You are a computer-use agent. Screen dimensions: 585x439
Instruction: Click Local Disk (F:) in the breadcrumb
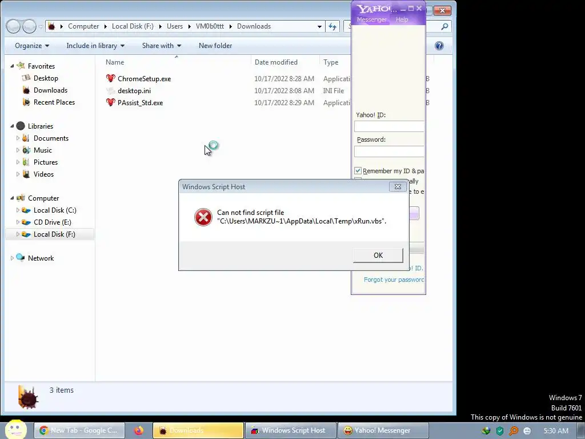(133, 26)
